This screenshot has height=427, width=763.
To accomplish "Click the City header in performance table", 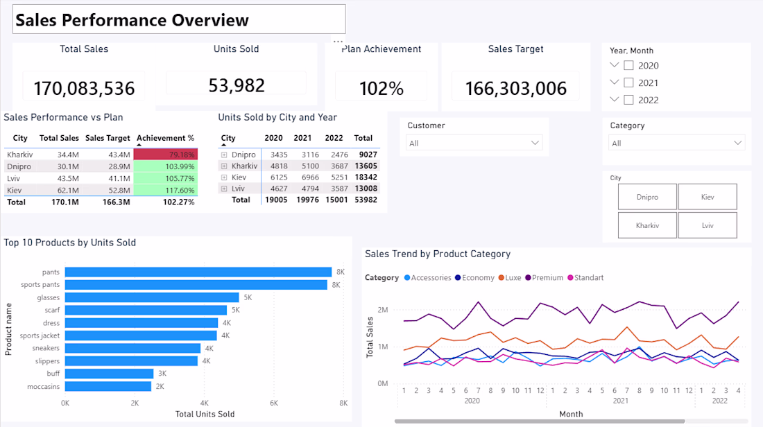I will point(20,138).
